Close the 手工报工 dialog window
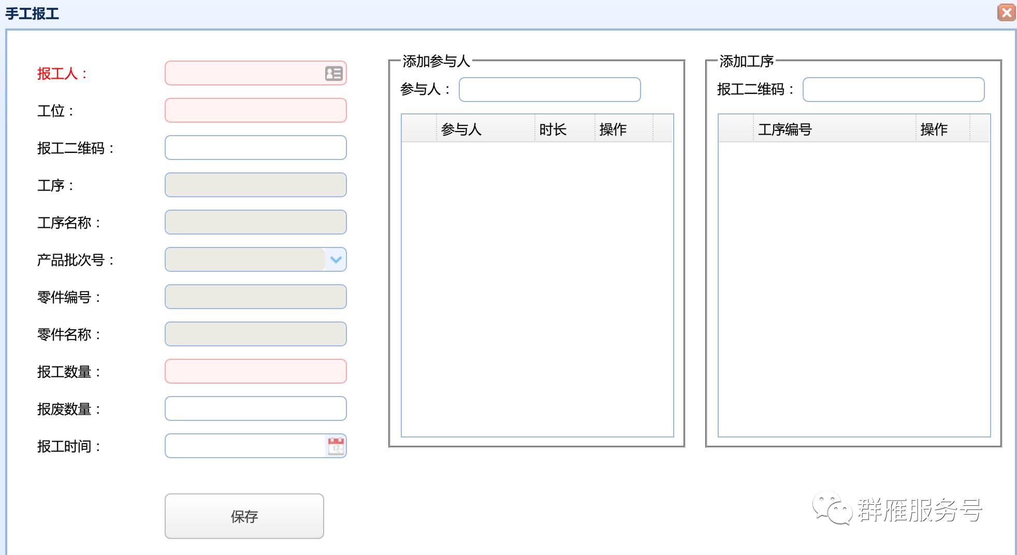Image resolution: width=1017 pixels, height=555 pixels. [1006, 12]
